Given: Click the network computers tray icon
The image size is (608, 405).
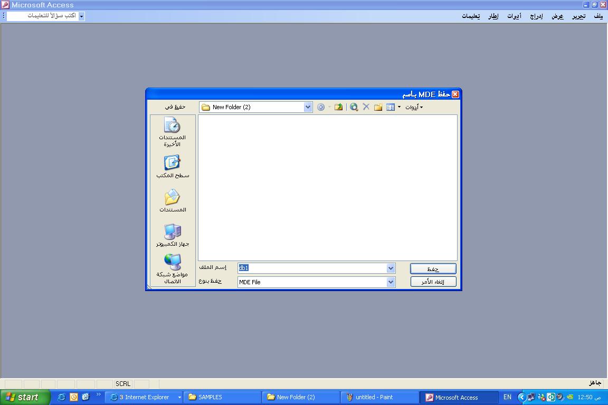Looking at the screenshot, I should (531, 397).
